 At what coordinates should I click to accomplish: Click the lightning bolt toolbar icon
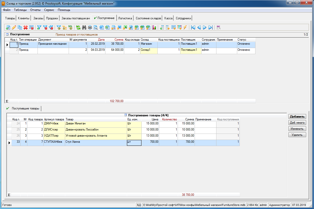185,27
